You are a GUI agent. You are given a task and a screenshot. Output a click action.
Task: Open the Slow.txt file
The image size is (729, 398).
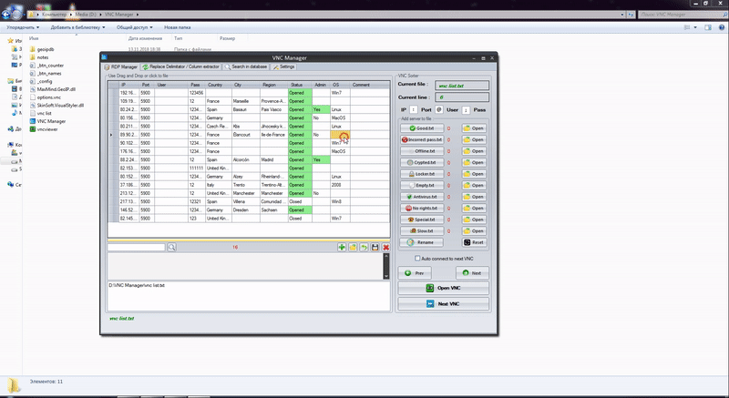(x=474, y=230)
